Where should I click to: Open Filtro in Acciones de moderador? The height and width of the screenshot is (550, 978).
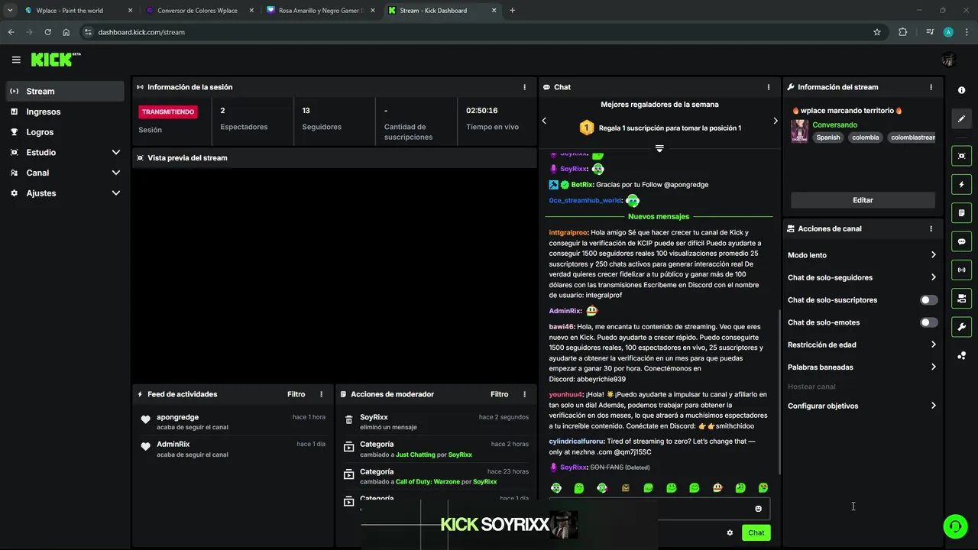499,394
